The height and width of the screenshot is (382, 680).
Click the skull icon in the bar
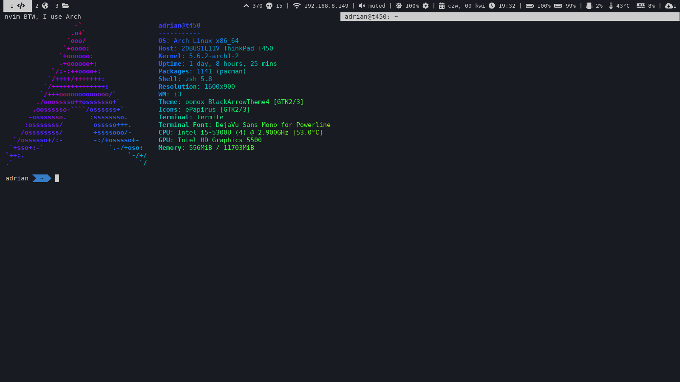269,6
